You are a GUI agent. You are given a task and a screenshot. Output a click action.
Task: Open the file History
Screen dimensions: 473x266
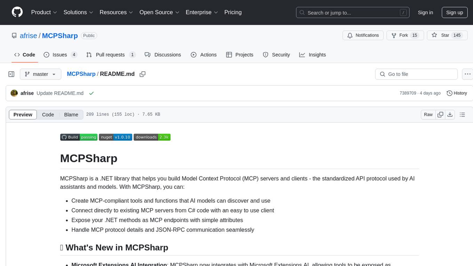pyautogui.click(x=457, y=93)
